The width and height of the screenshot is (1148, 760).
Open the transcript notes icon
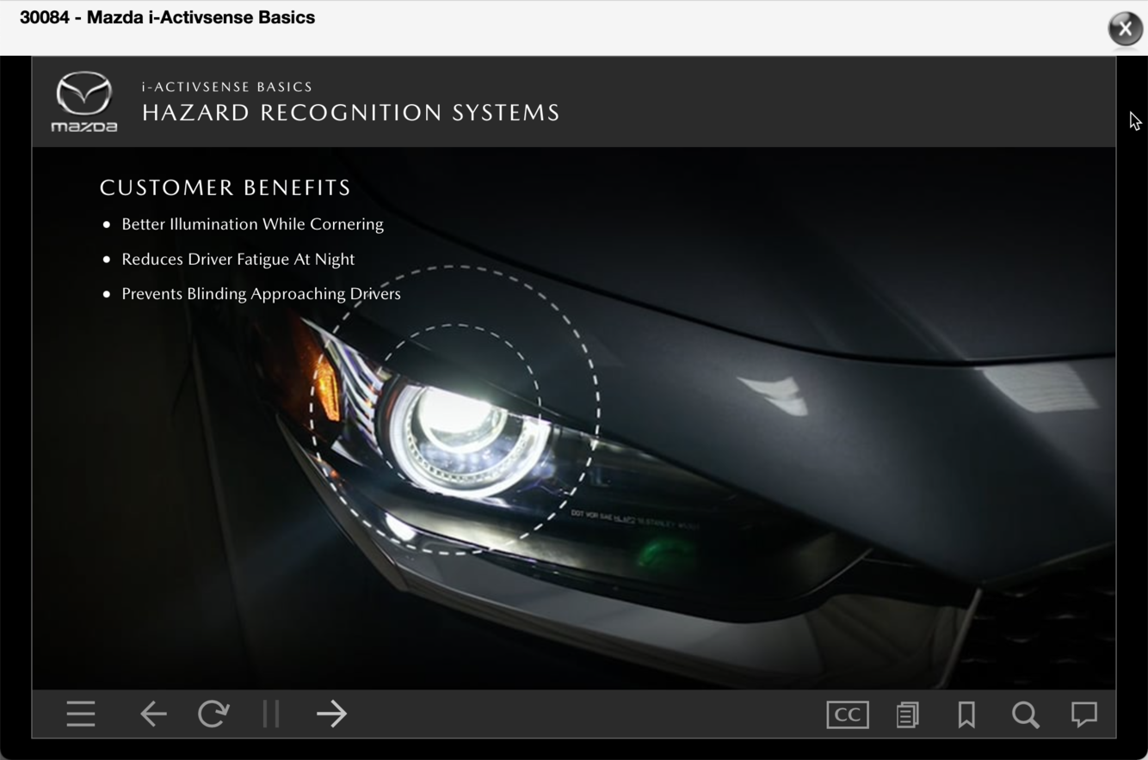pyautogui.click(x=907, y=714)
